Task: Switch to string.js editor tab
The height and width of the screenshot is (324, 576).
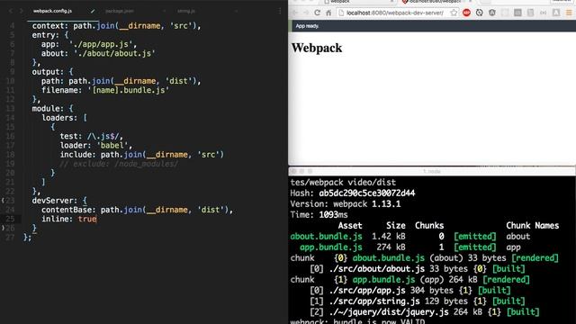Action: [x=186, y=11]
